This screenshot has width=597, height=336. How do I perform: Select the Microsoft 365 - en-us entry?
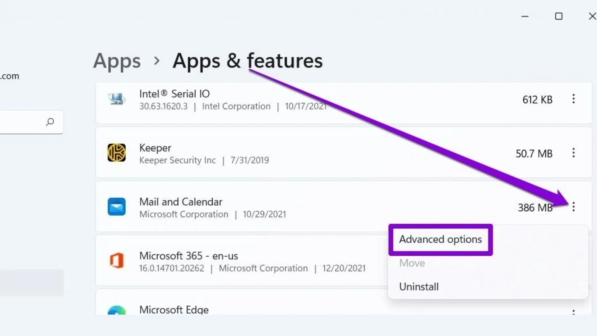tap(188, 256)
